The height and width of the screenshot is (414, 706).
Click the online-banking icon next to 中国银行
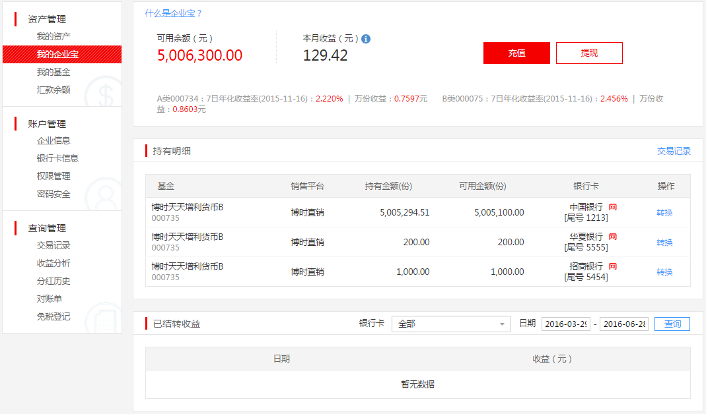click(613, 207)
